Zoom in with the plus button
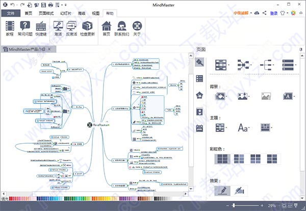The image size is (306, 211). tap(262, 205)
